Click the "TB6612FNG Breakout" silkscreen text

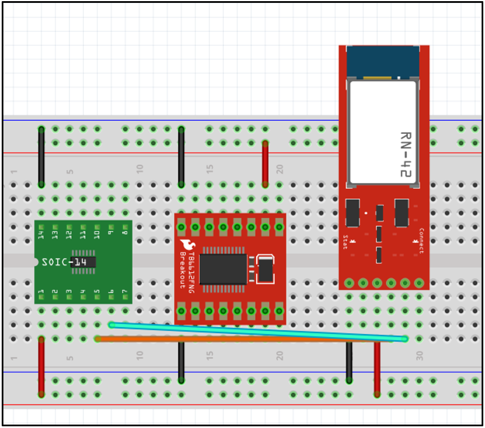(187, 272)
